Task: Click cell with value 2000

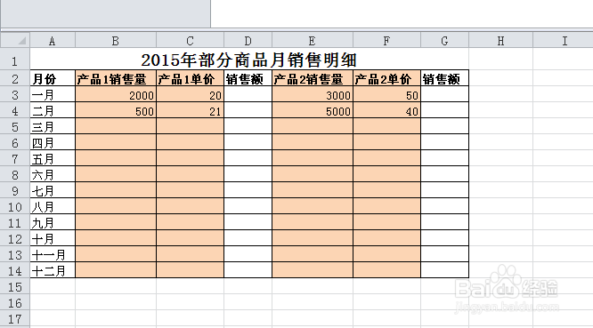Action: tap(116, 94)
